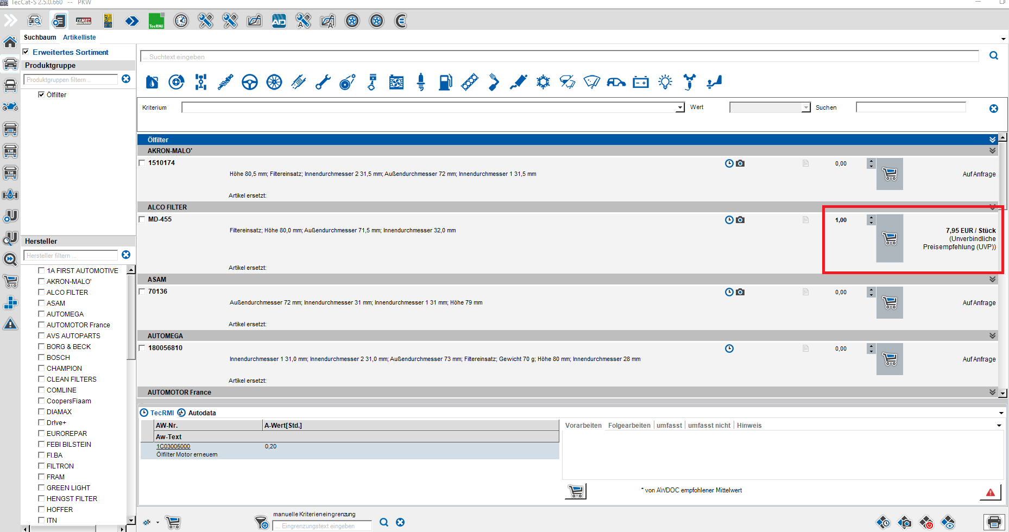The image size is (1009, 532).
Task: Select the wheel rim category icon
Action: [x=274, y=82]
